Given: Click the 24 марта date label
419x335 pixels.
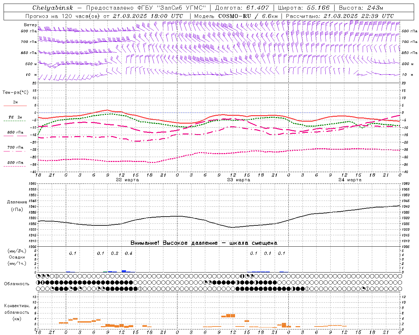Looking at the screenshot, I should tap(350, 180).
